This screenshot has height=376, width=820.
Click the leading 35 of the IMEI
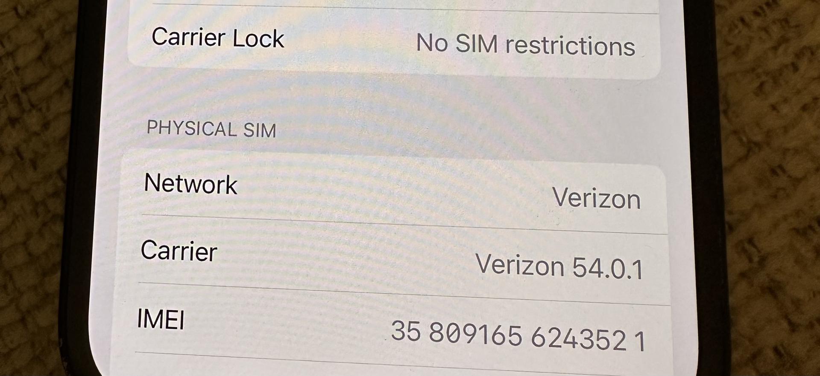(406, 331)
